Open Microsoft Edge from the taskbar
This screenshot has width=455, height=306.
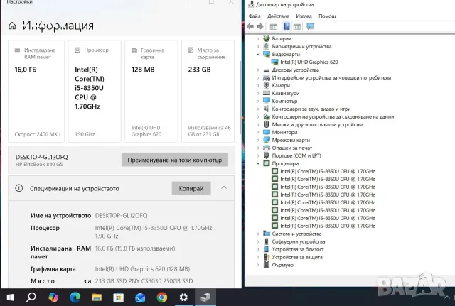(x=75, y=297)
